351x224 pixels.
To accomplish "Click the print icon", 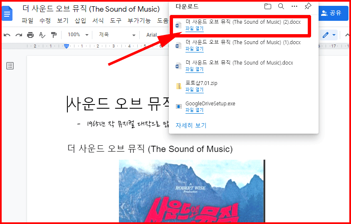I will point(30,35).
